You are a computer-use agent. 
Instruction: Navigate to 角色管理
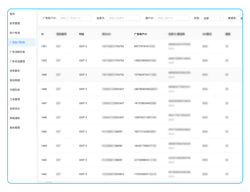click(x=15, y=128)
